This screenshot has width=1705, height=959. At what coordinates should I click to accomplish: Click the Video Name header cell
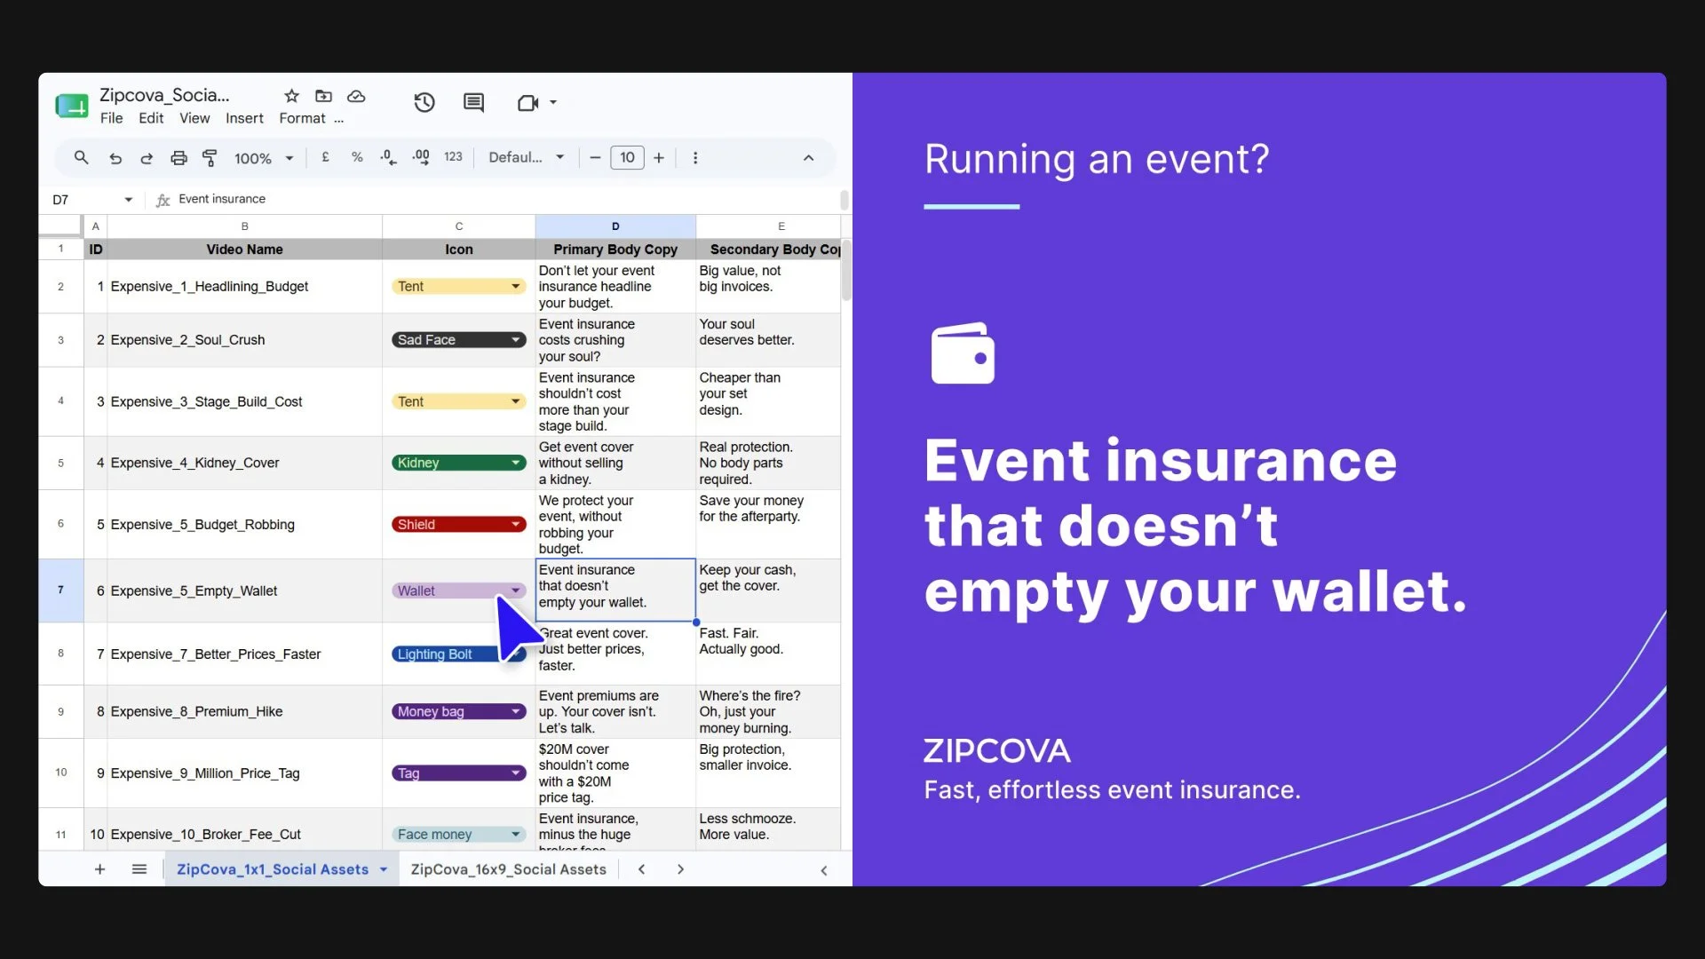pos(245,250)
